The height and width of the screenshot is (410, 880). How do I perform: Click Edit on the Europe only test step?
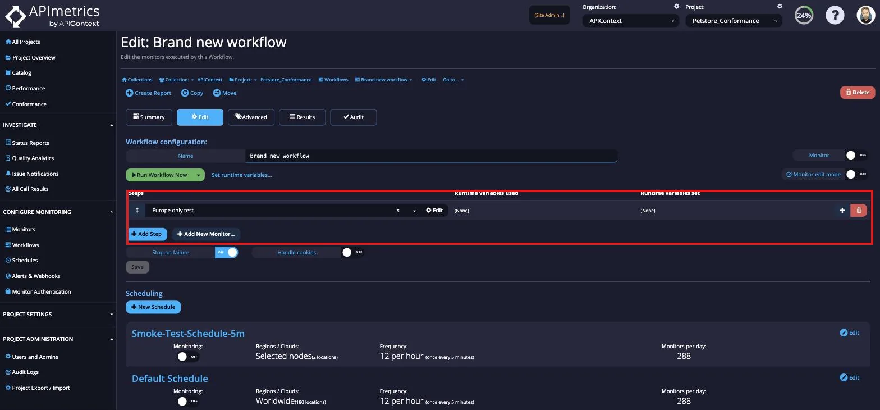434,210
